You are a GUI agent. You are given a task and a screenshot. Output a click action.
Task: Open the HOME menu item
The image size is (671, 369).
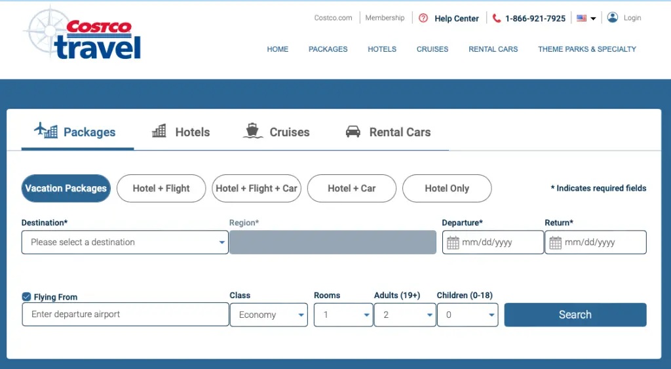278,49
